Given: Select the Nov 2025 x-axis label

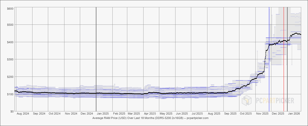Looking at the screenshot, I should (262, 114).
